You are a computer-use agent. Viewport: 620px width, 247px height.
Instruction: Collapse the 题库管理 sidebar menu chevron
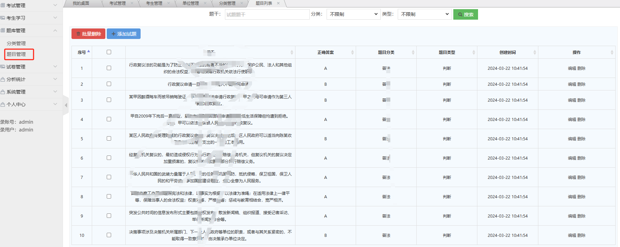coord(55,30)
